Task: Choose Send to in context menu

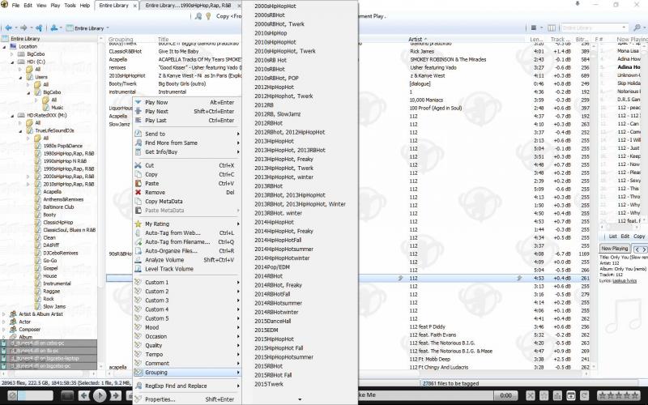Action: (x=187, y=134)
